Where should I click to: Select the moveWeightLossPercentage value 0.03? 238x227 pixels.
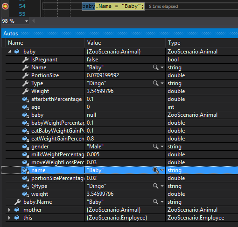tap(91, 162)
